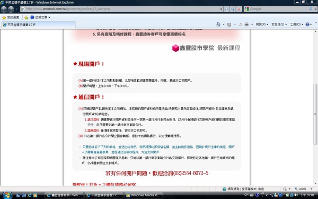This screenshot has width=318, height=199.
Task: Click the system clock 下午 07:01
Action: tap(307, 195)
